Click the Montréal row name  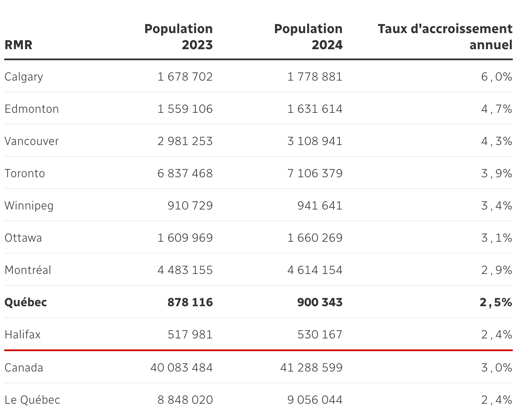tap(28, 270)
